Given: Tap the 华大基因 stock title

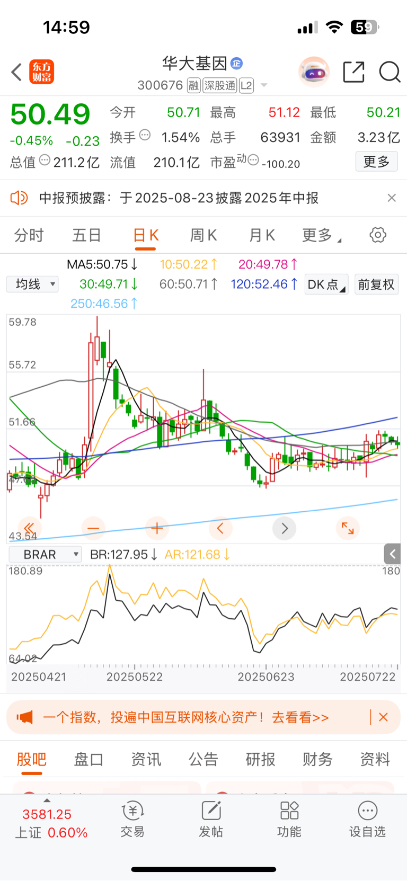Looking at the screenshot, I should click(x=194, y=64).
